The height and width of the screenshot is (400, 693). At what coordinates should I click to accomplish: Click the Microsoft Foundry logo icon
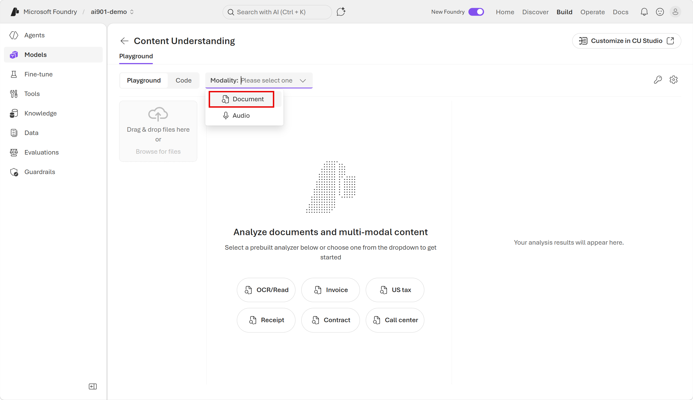point(15,12)
